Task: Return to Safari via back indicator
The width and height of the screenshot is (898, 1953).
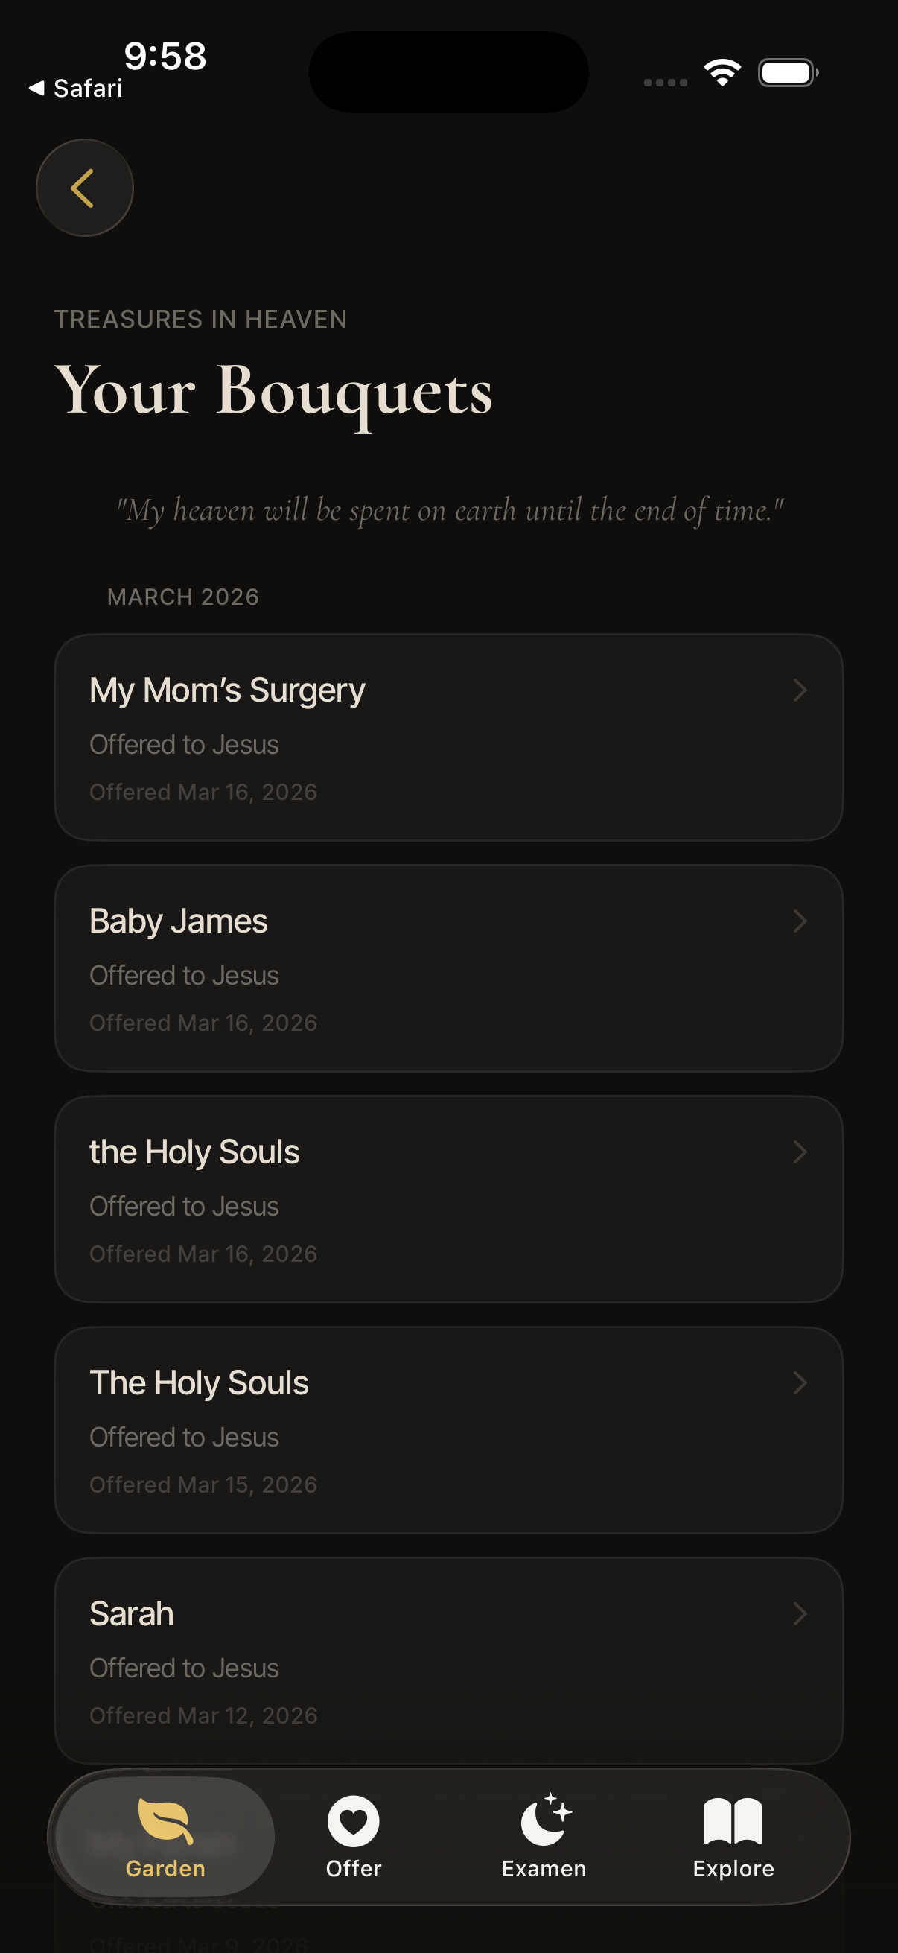Action: pyautogui.click(x=76, y=89)
